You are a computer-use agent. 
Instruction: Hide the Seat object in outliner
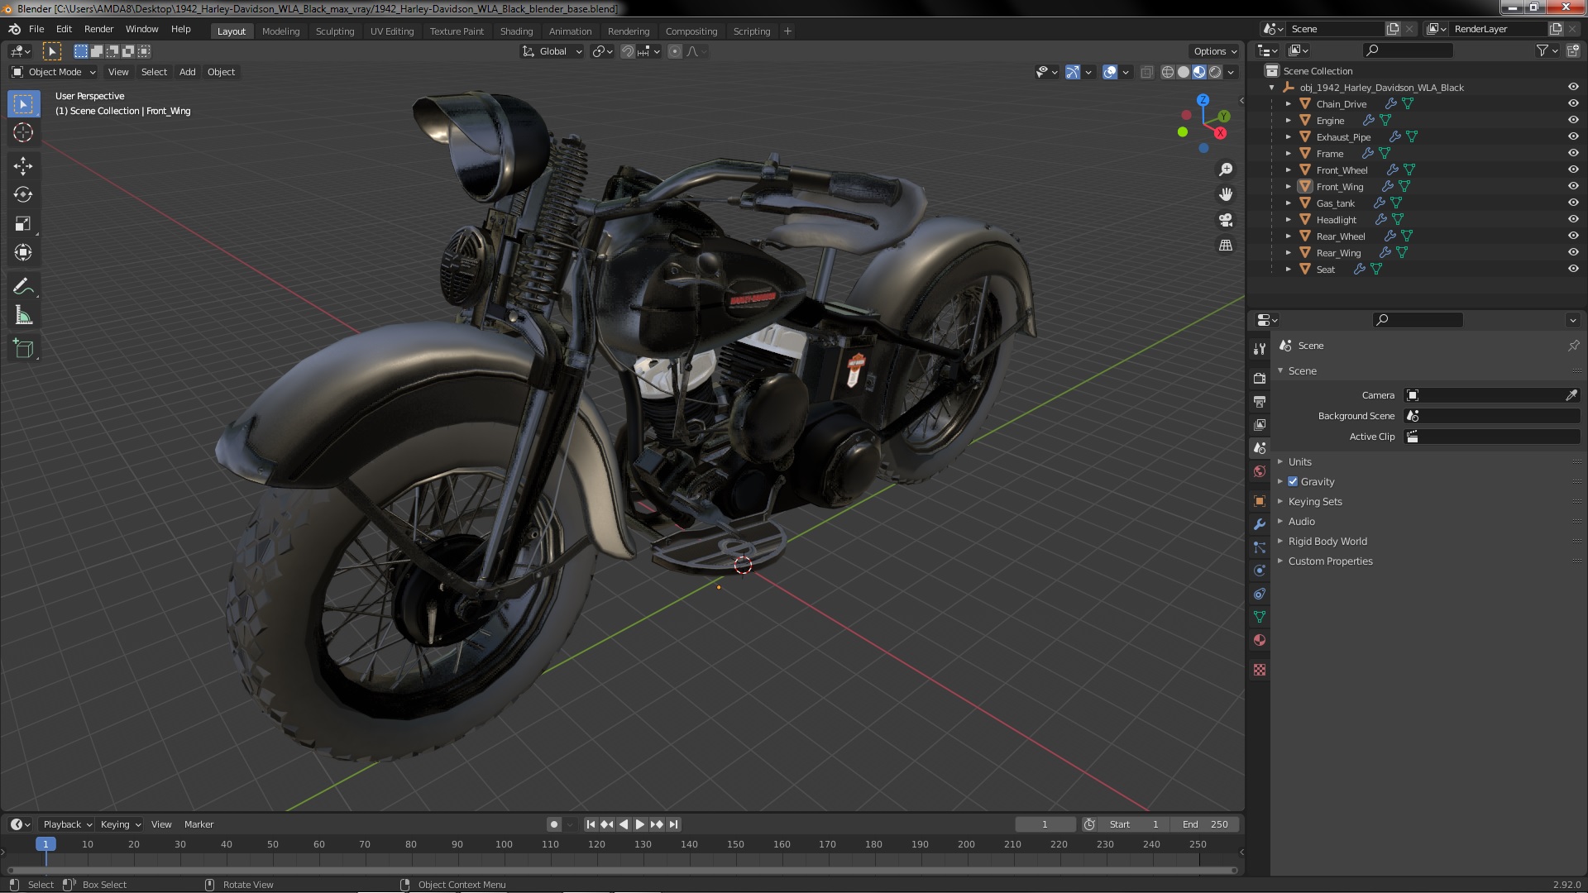[x=1573, y=269]
